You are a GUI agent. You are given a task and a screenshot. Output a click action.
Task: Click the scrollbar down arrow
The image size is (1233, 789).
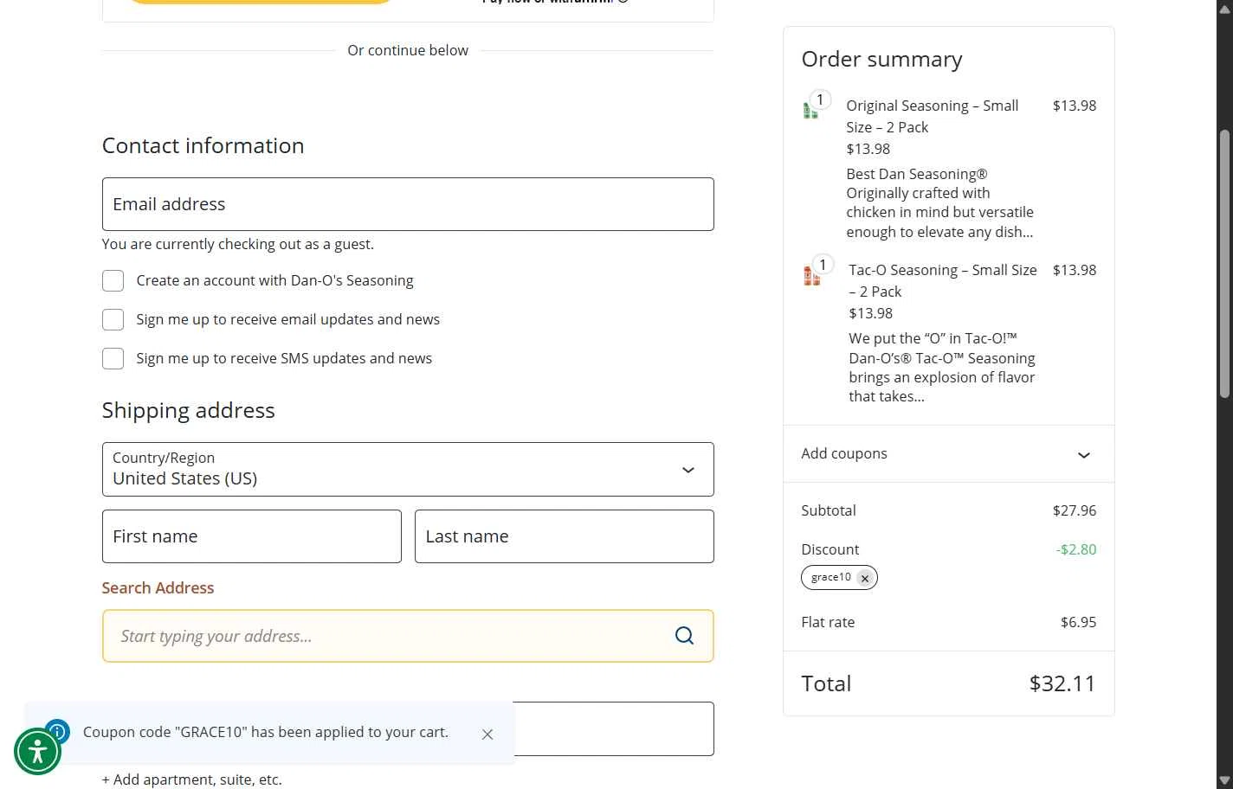(x=1224, y=780)
